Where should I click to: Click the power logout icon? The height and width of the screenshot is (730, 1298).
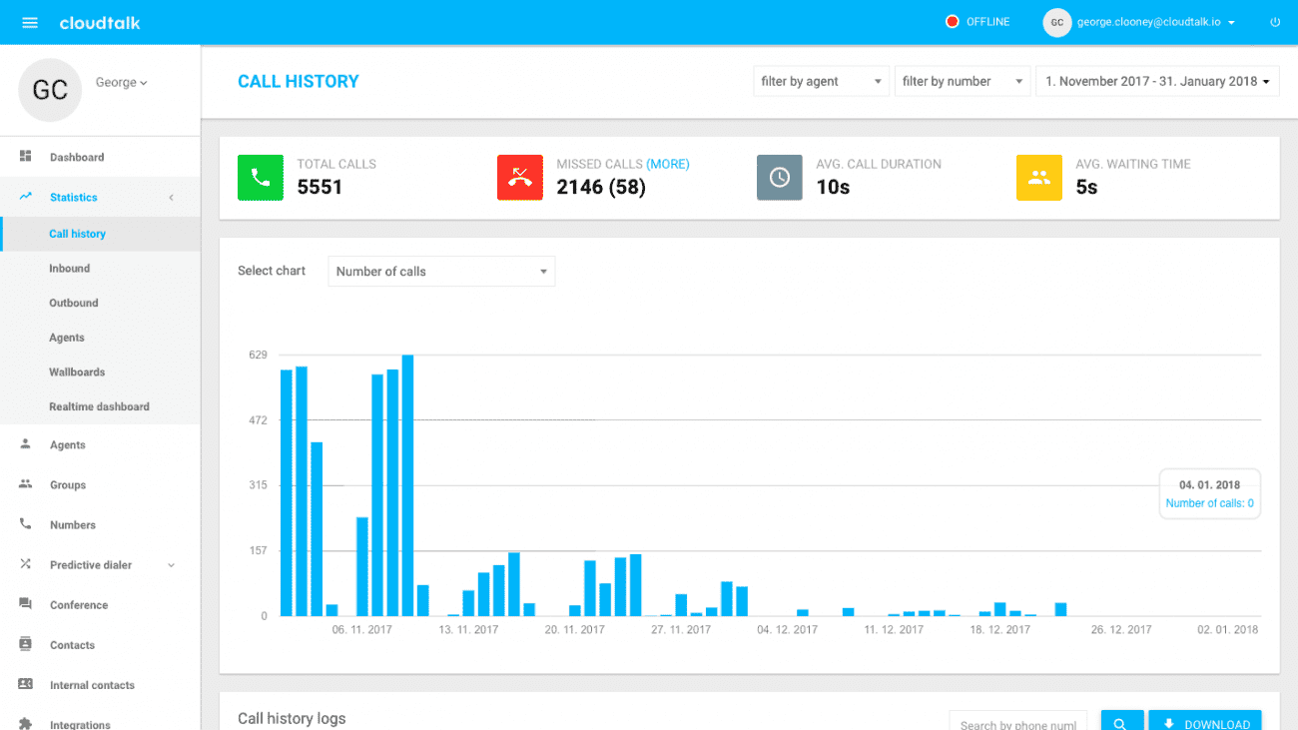click(1275, 22)
